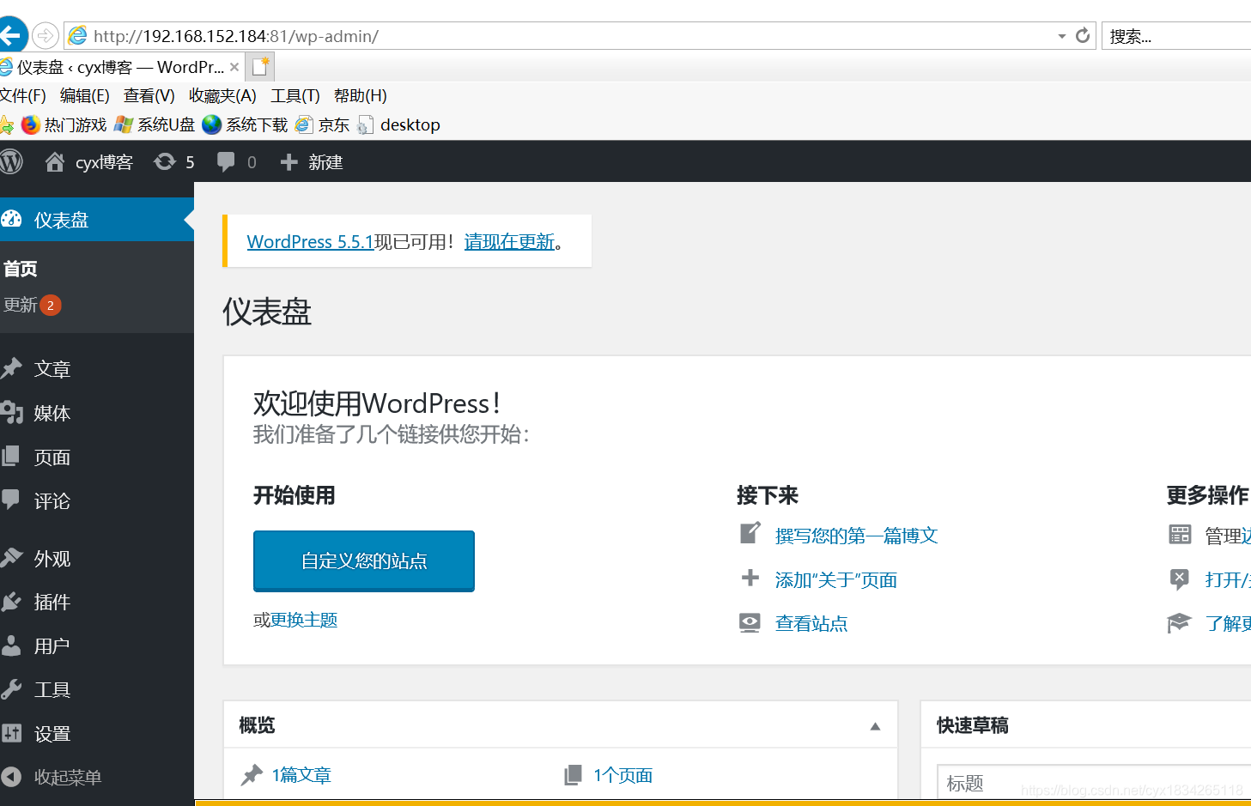Click the browser search box
The height and width of the screenshot is (806, 1251).
click(x=1176, y=36)
